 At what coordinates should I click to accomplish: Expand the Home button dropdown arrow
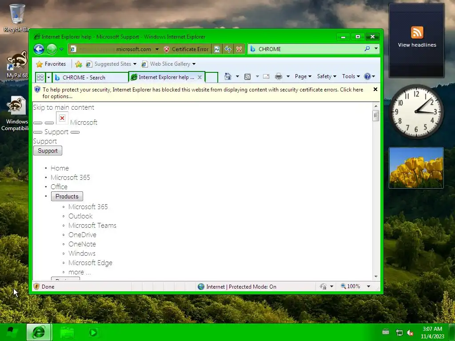pos(237,76)
